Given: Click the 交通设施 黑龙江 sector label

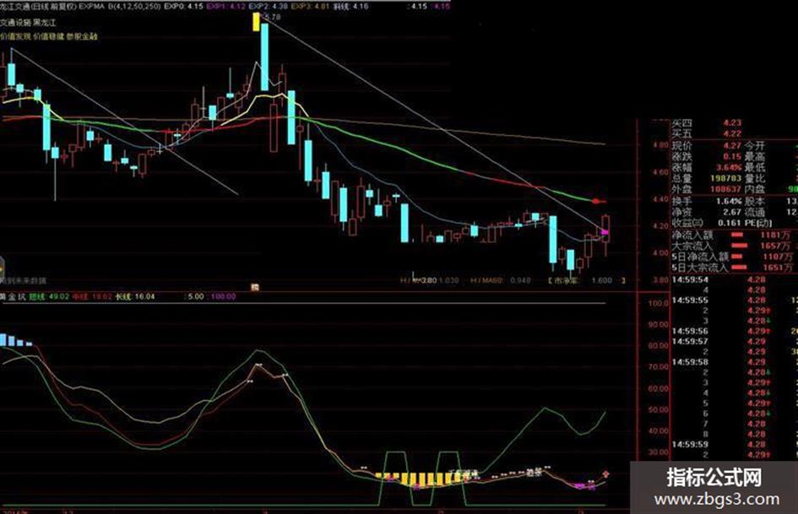Looking at the screenshot, I should click(x=28, y=23).
